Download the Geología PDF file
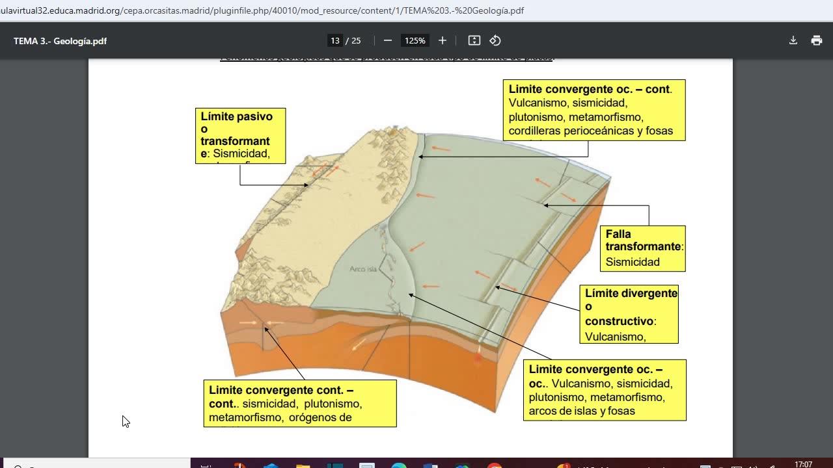This screenshot has width=833, height=468. 793,40
